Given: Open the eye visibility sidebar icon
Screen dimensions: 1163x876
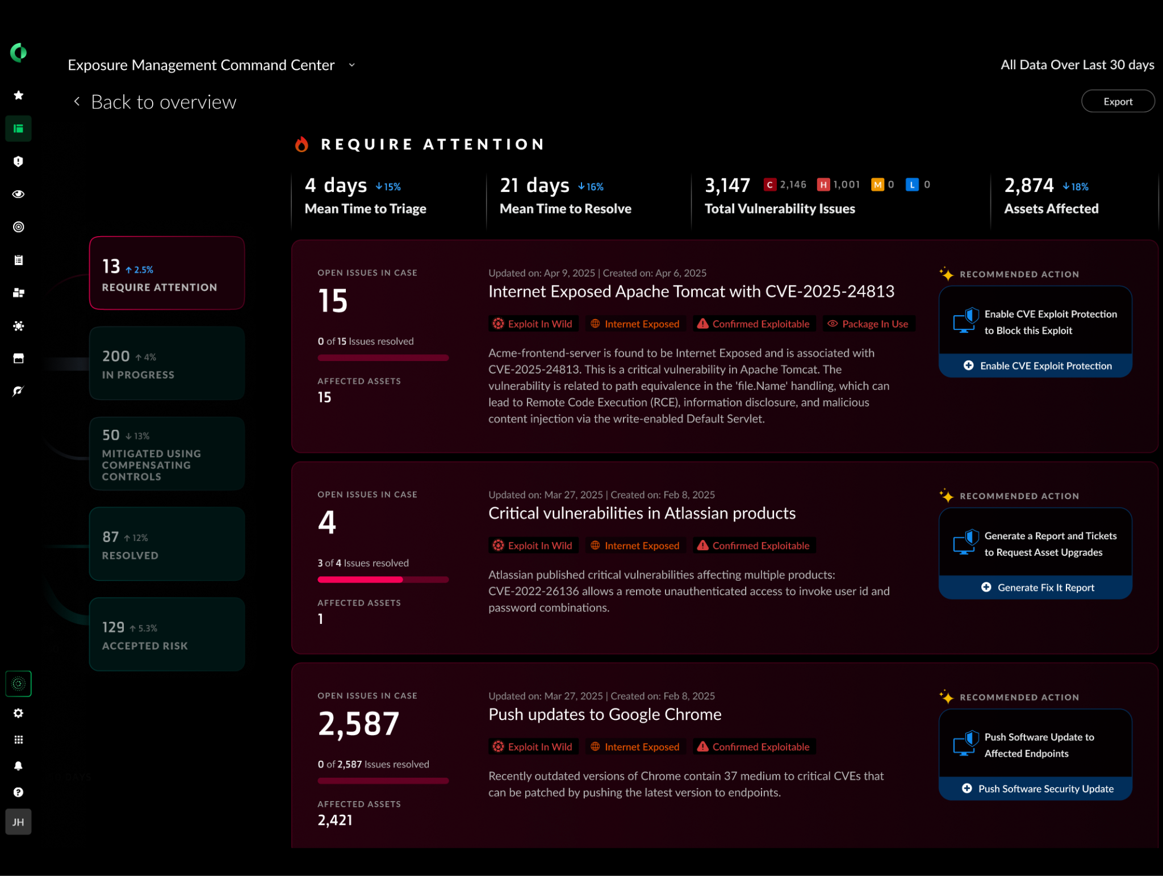Looking at the screenshot, I should (18, 194).
